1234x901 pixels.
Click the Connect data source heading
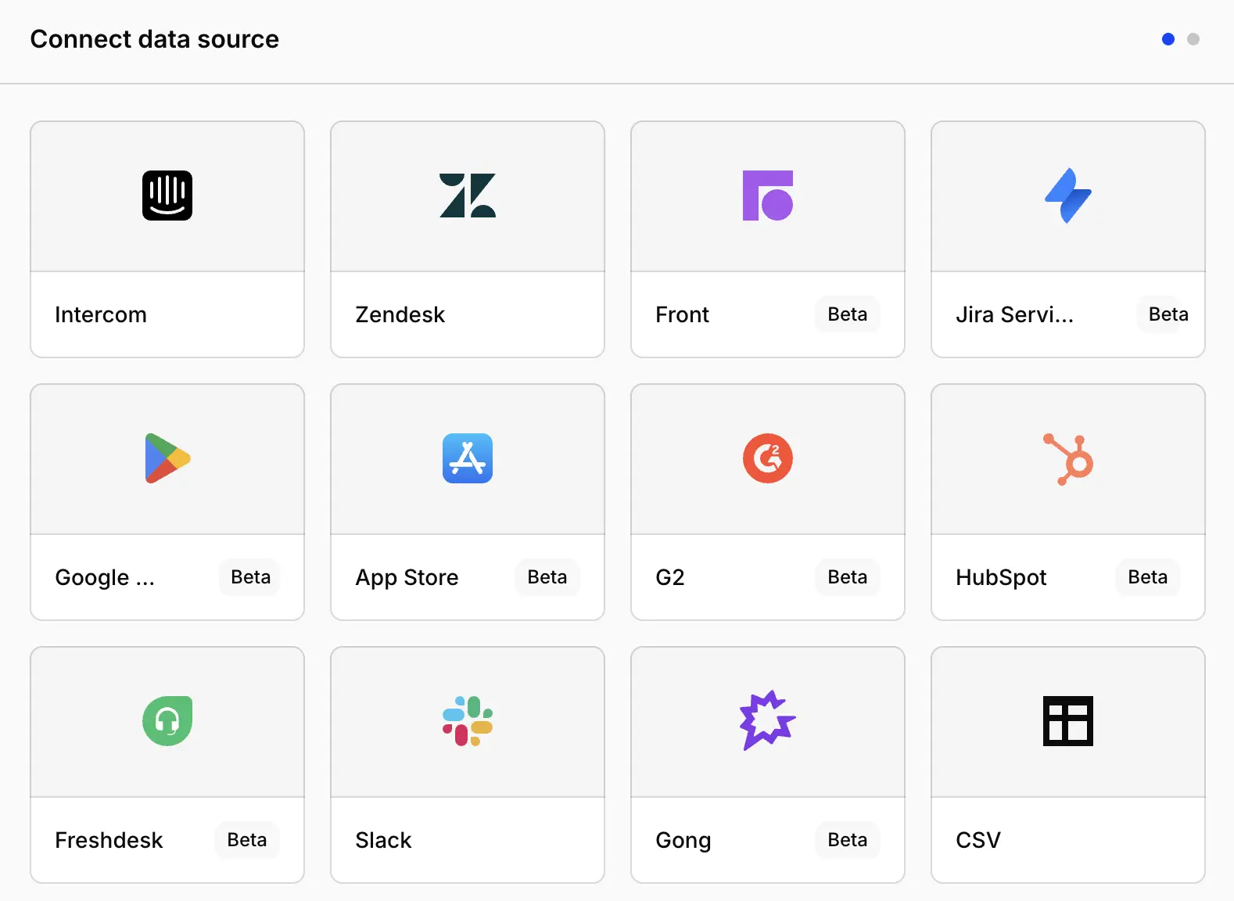154,39
